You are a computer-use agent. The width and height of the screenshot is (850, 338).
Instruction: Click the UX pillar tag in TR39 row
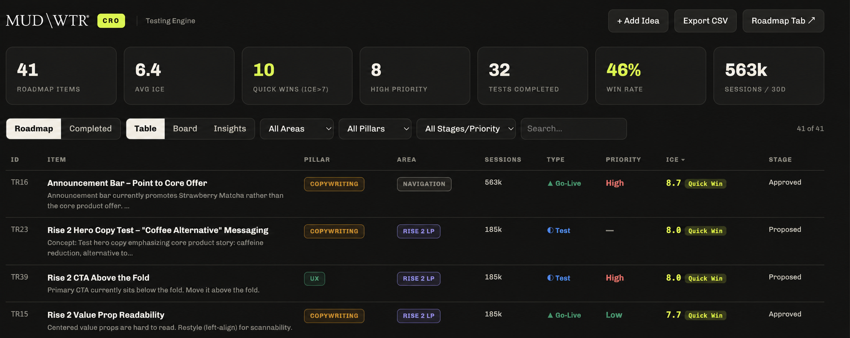click(x=315, y=279)
